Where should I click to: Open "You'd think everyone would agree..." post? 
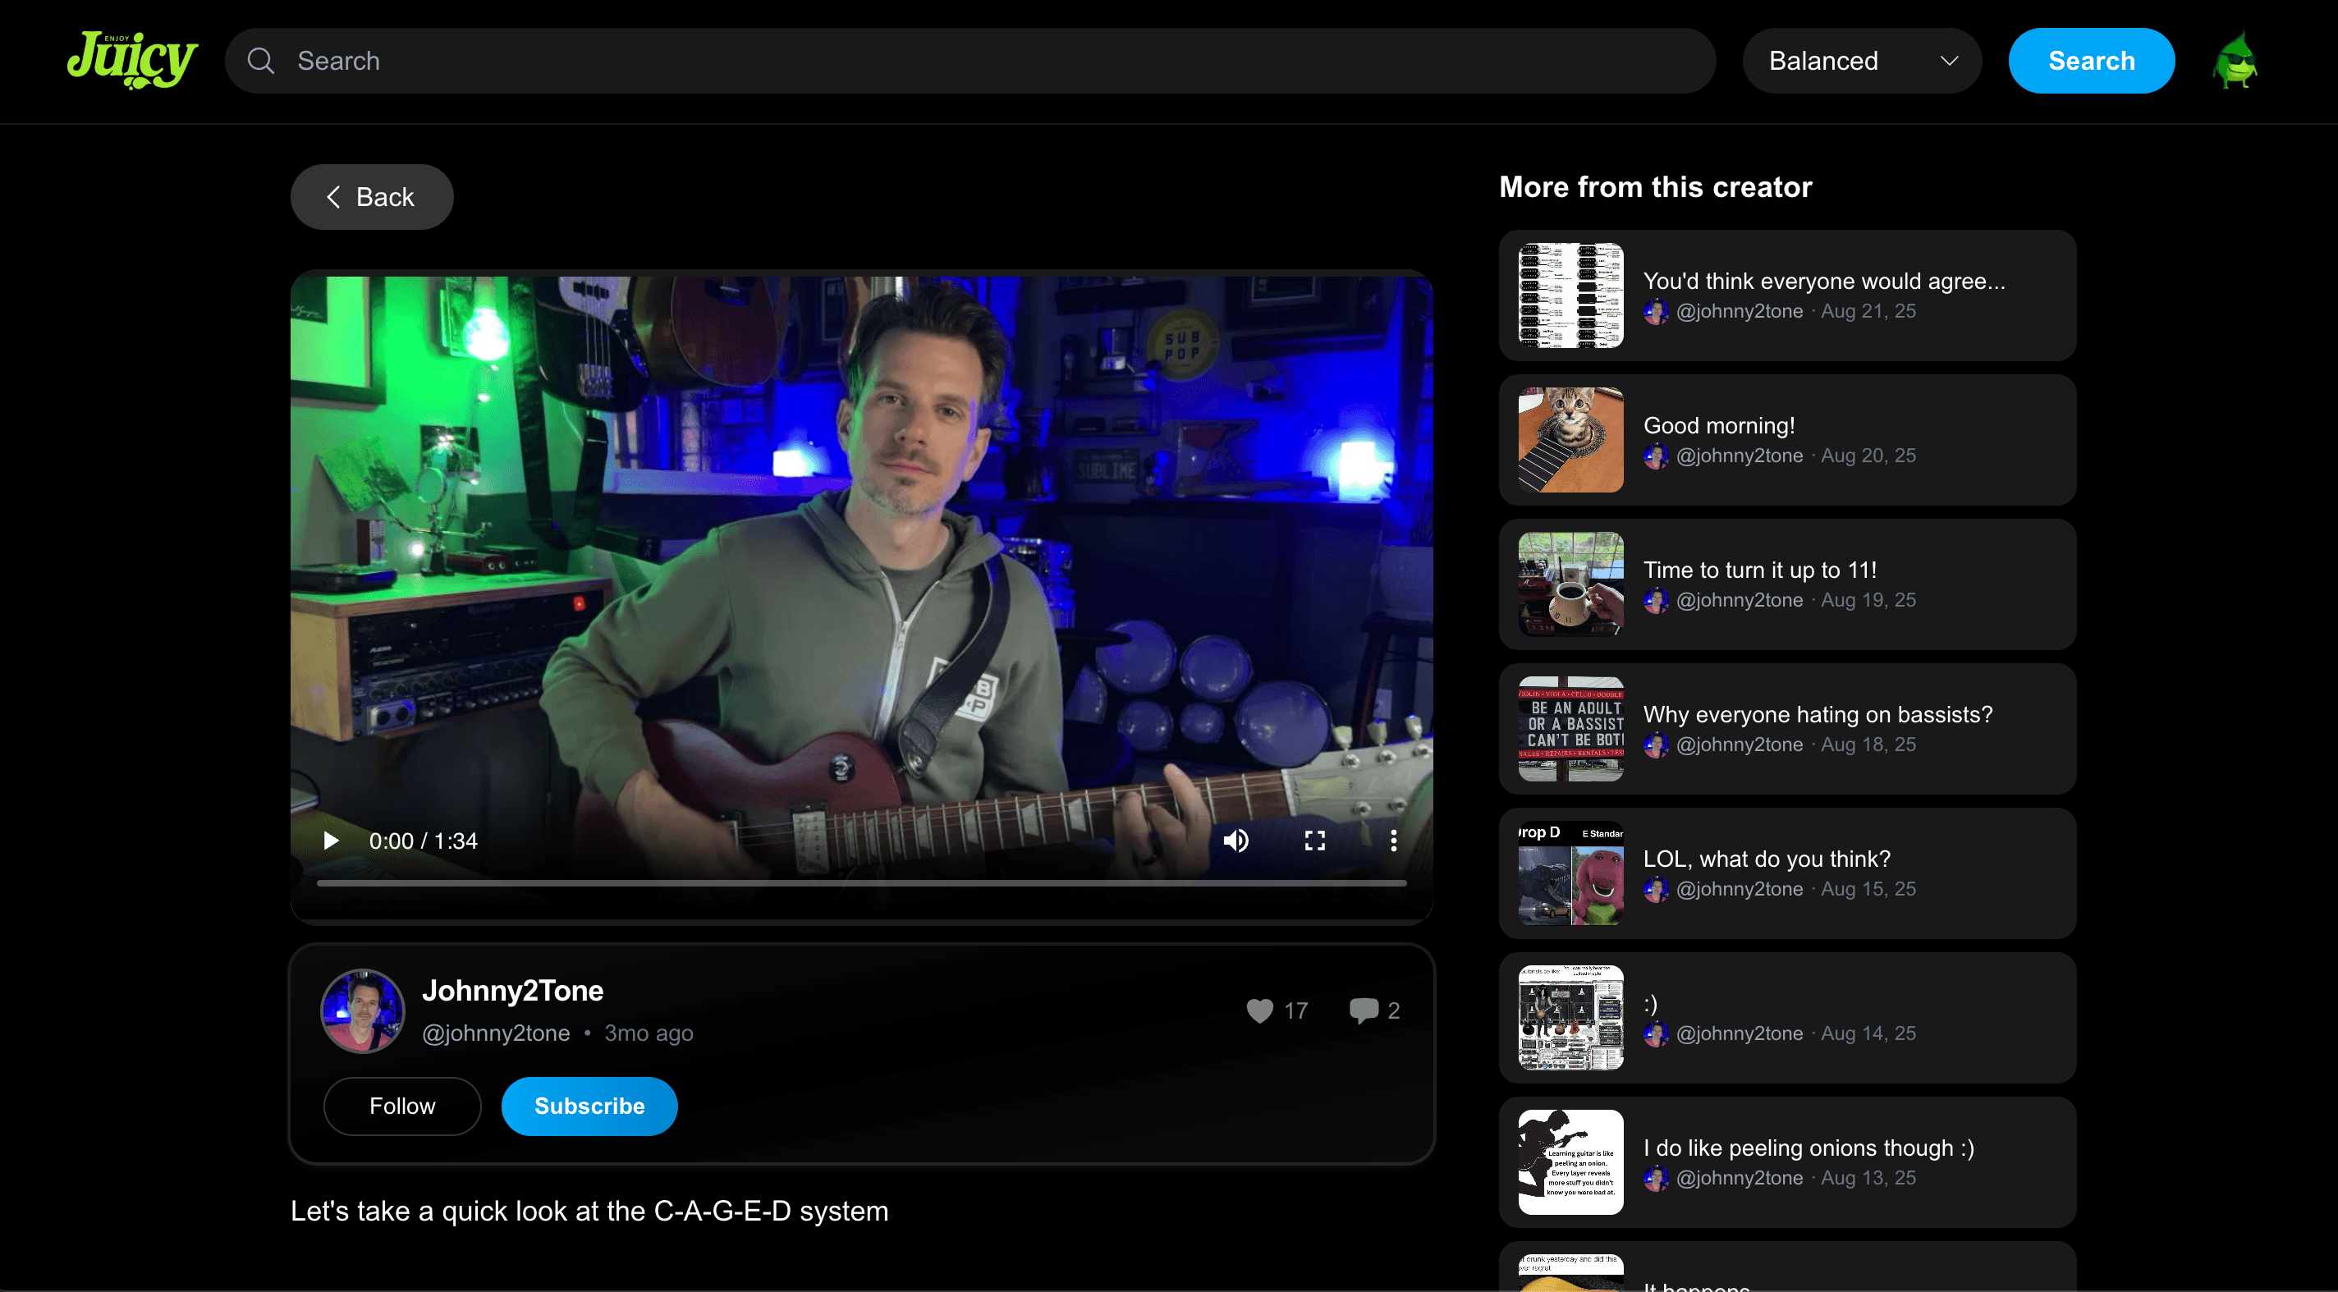click(x=1788, y=296)
